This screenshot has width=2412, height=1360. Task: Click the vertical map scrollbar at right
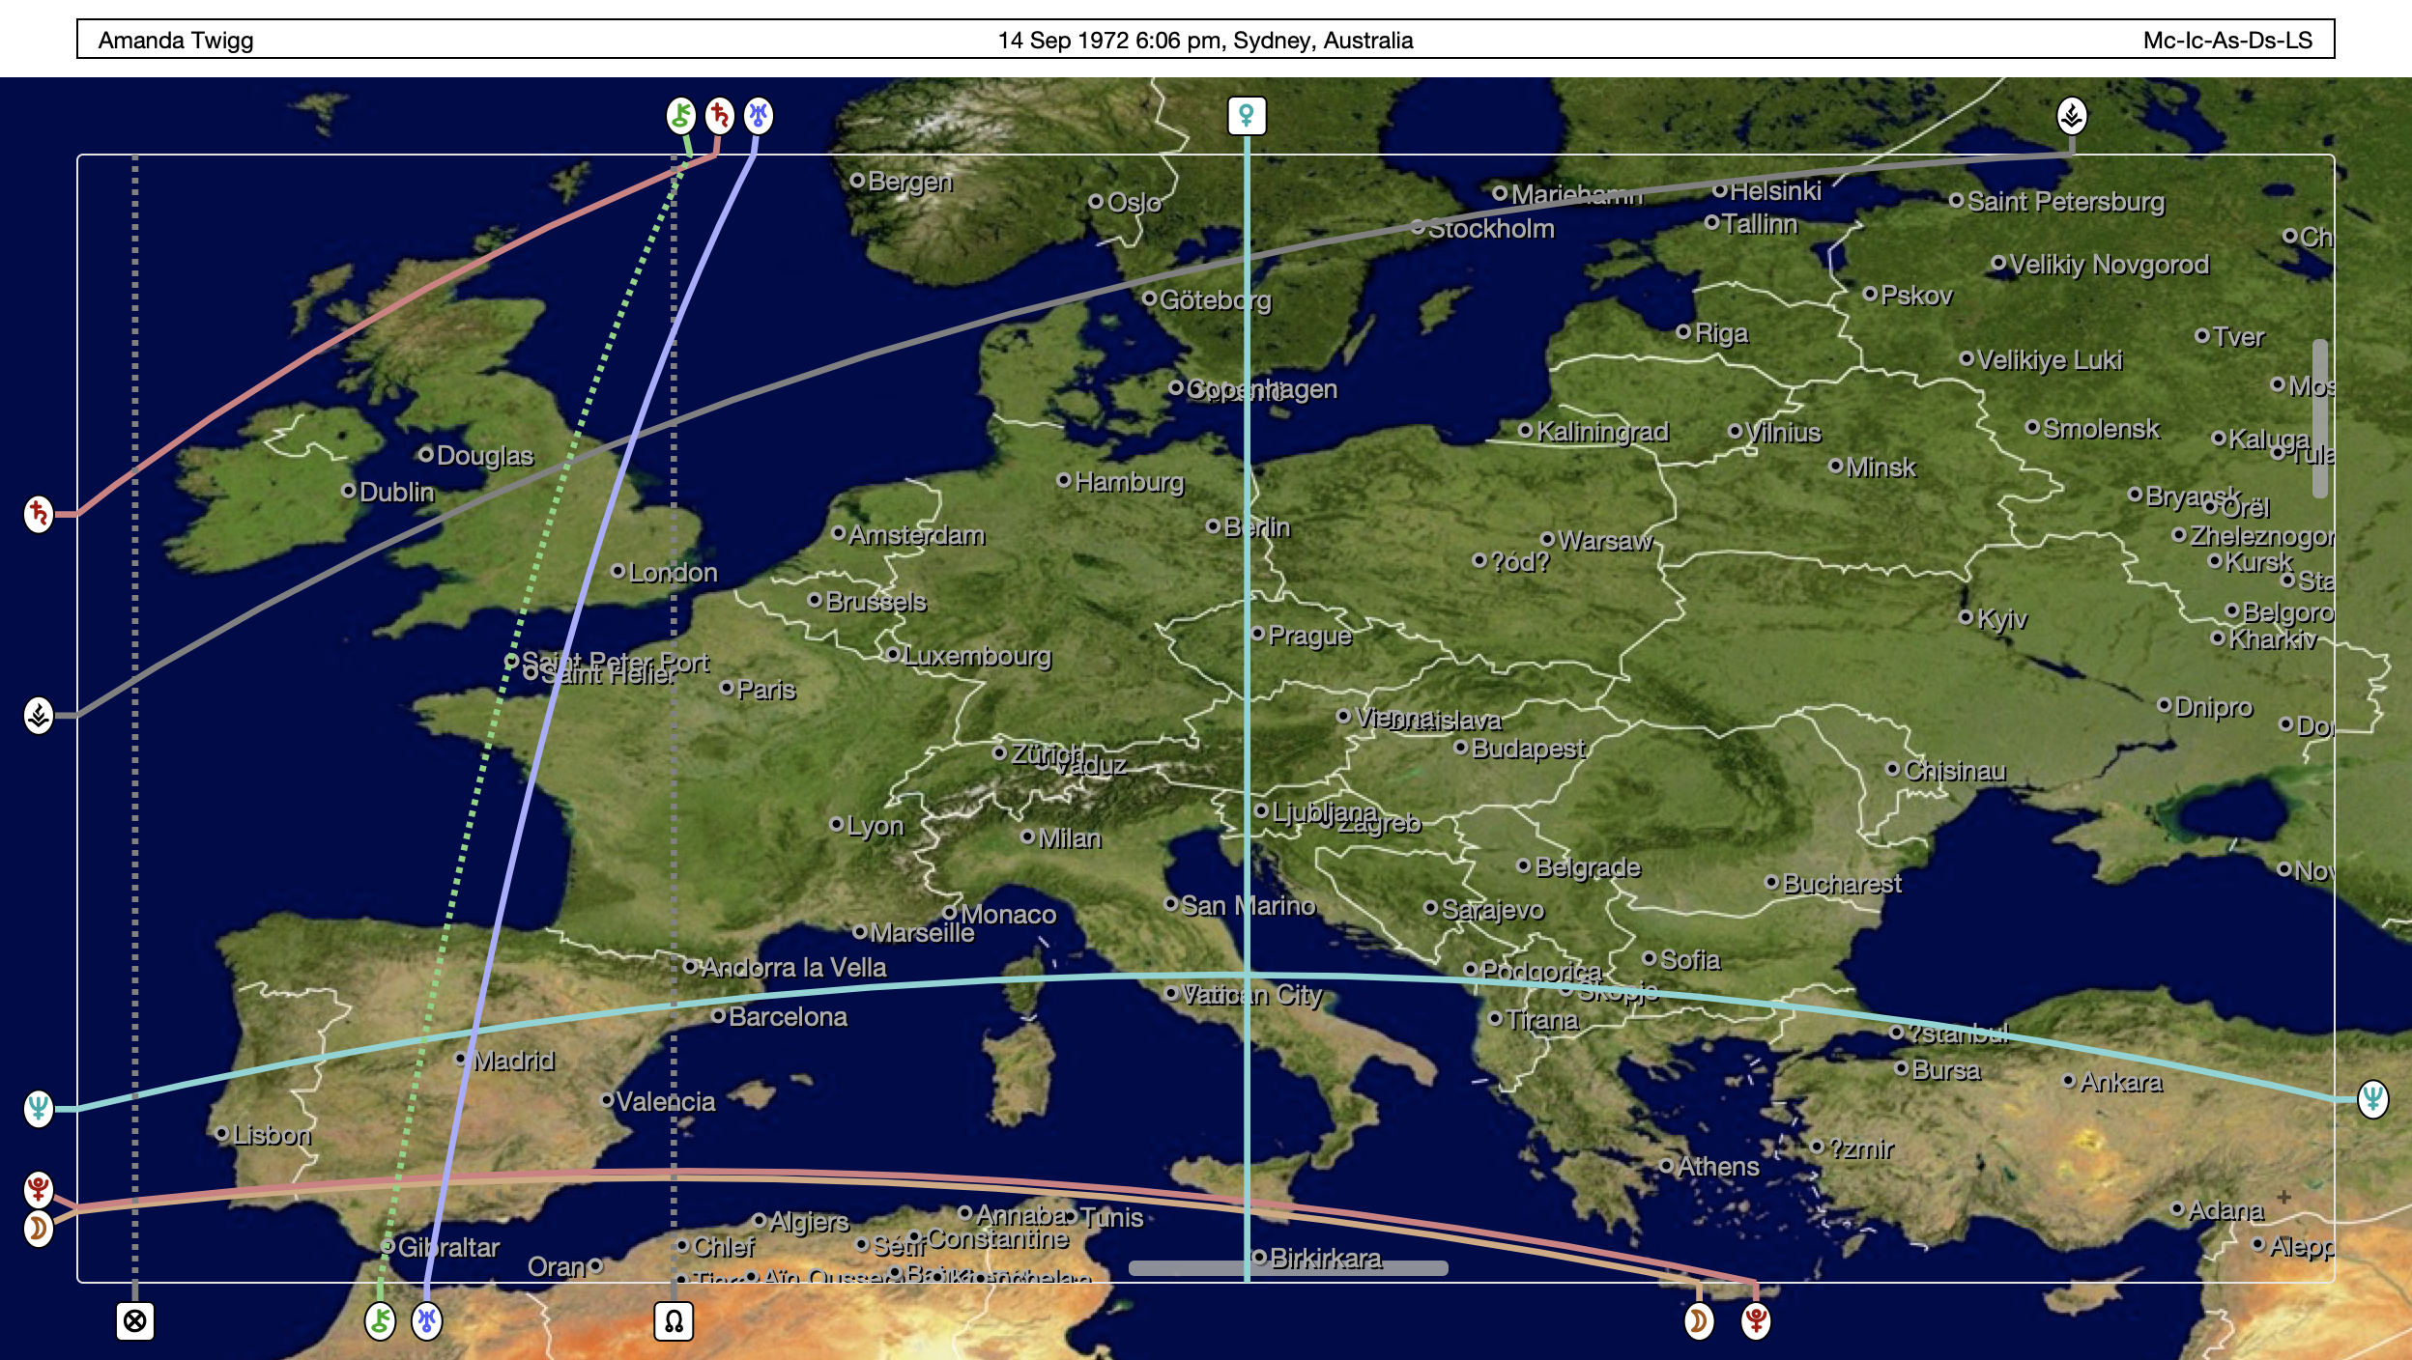(x=2319, y=418)
